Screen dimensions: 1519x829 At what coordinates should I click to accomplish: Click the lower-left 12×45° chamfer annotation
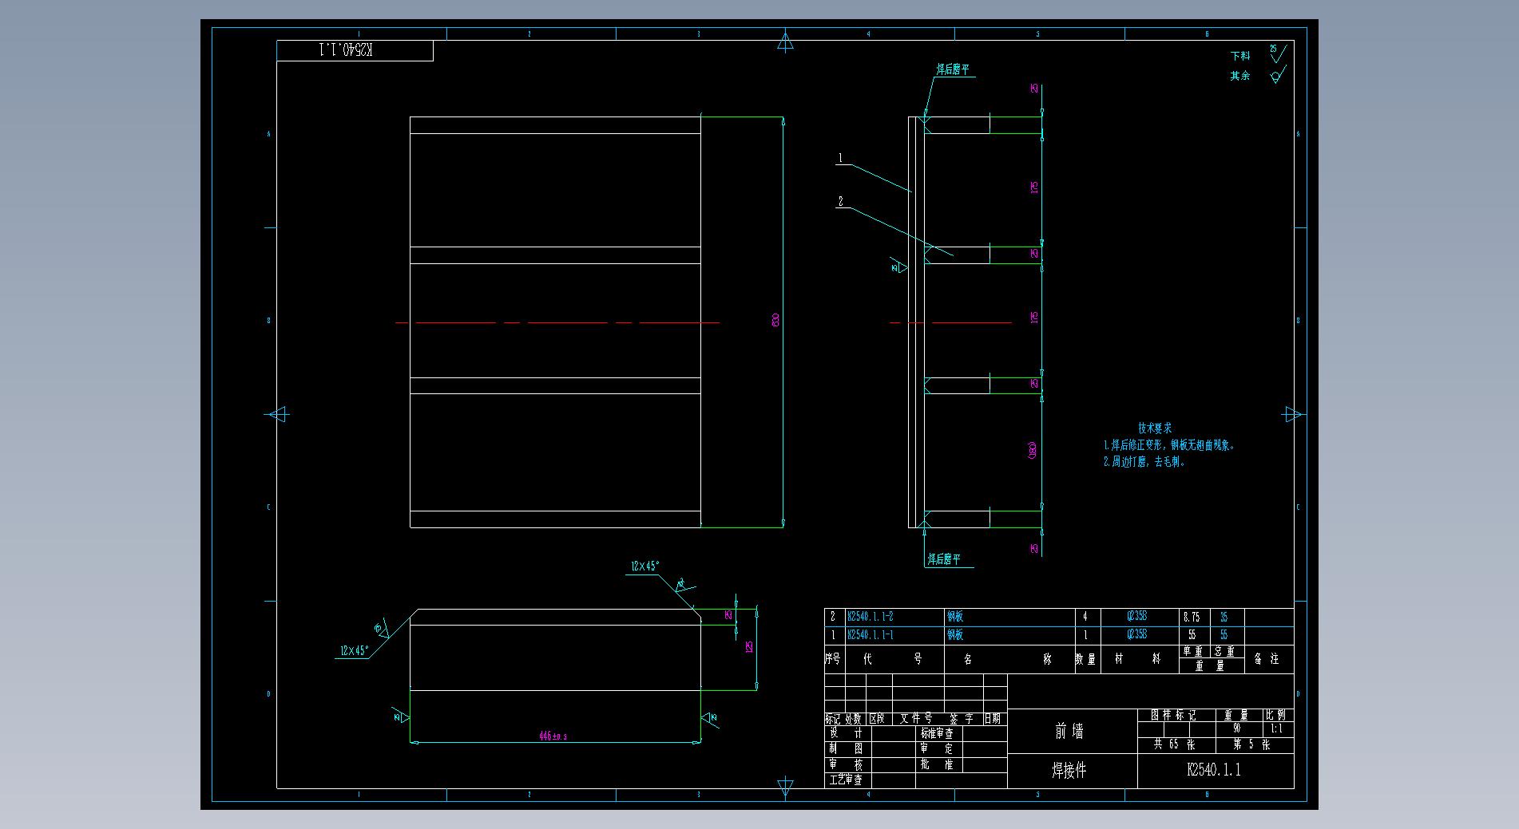354,650
